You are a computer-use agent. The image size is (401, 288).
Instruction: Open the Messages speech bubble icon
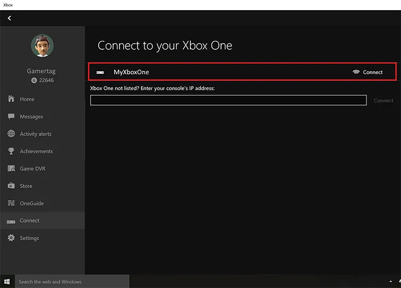[11, 116]
